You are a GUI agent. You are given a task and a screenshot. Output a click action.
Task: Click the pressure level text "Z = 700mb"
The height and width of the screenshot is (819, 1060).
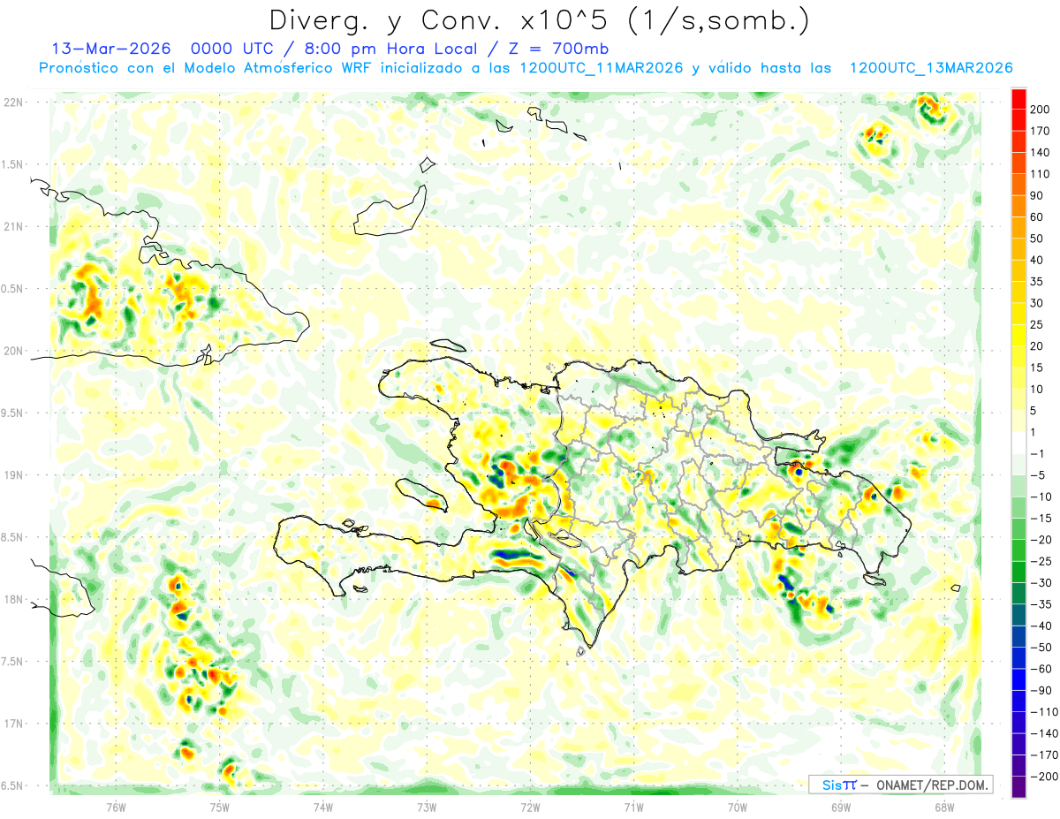coord(559,48)
